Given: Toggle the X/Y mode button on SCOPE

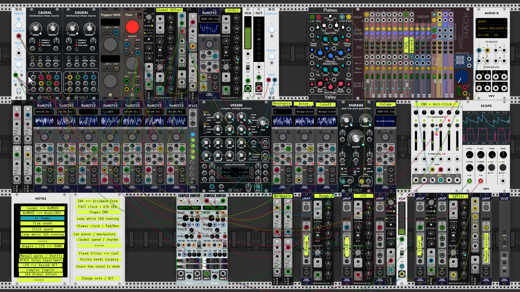Looking at the screenshot, I should [x=492, y=167].
